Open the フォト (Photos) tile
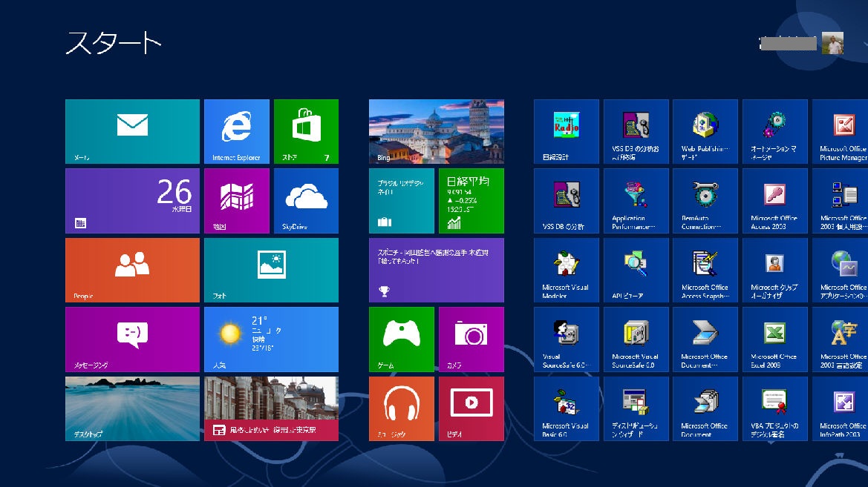The image size is (868, 487). click(x=271, y=271)
